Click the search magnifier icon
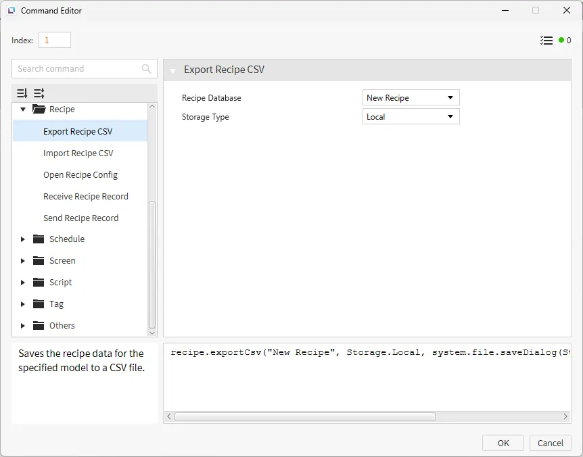 click(147, 69)
